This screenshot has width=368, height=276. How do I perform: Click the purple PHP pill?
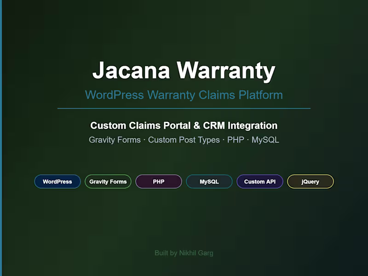158,181
